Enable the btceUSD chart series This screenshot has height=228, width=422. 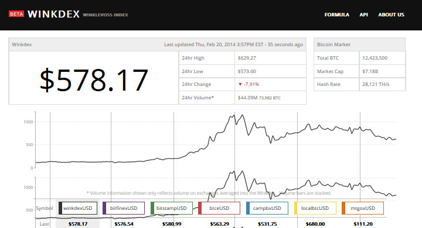(219, 208)
